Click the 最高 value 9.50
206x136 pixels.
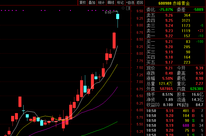click(199, 73)
